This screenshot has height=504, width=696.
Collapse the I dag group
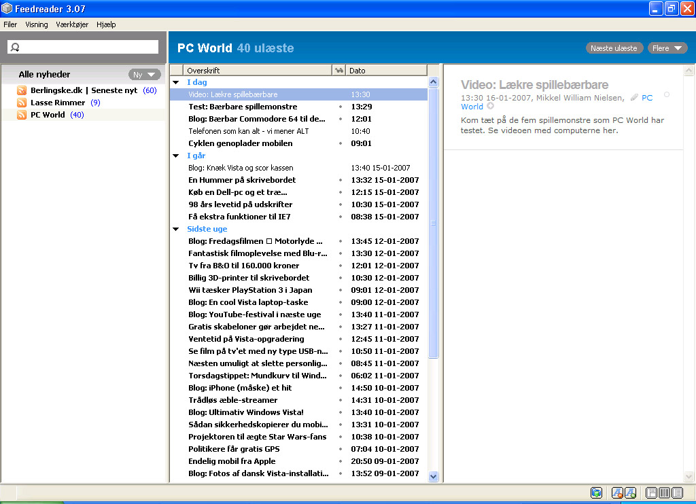176,82
